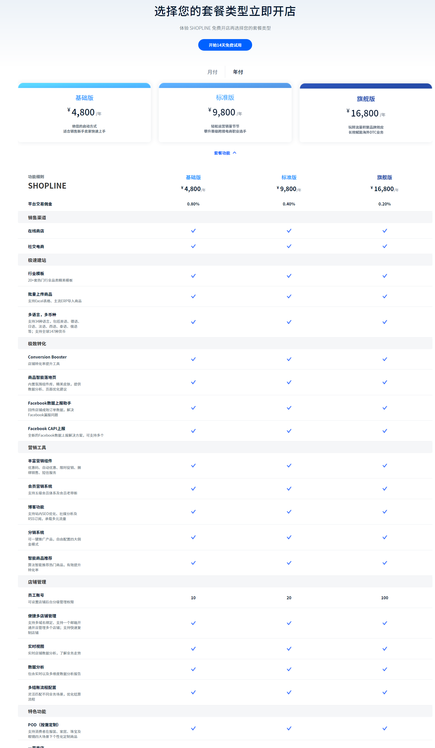This screenshot has height=748, width=435.
Task: Choose the 基础版 pricing card at ¥4,800
Action: point(84,113)
